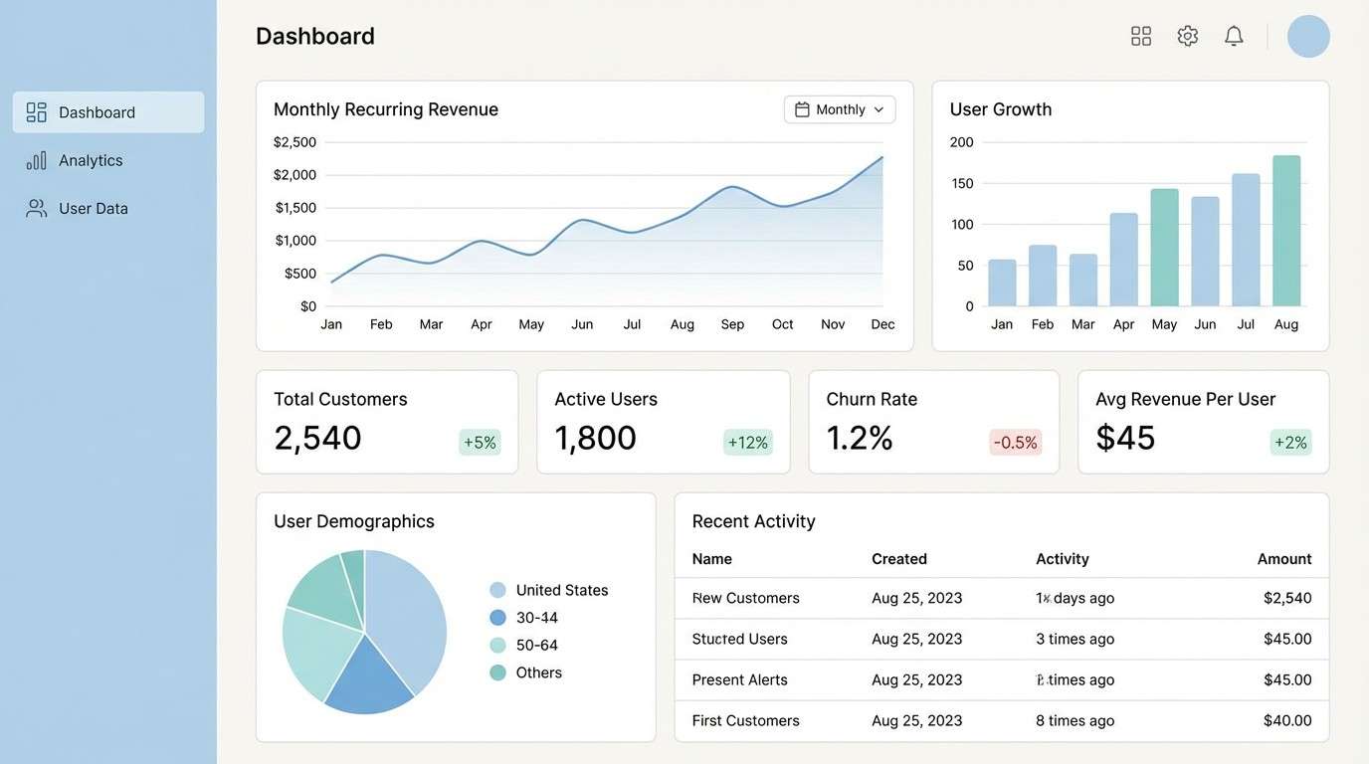Image resolution: width=1369 pixels, height=764 pixels.
Task: Open the settings gear icon
Action: tap(1187, 34)
